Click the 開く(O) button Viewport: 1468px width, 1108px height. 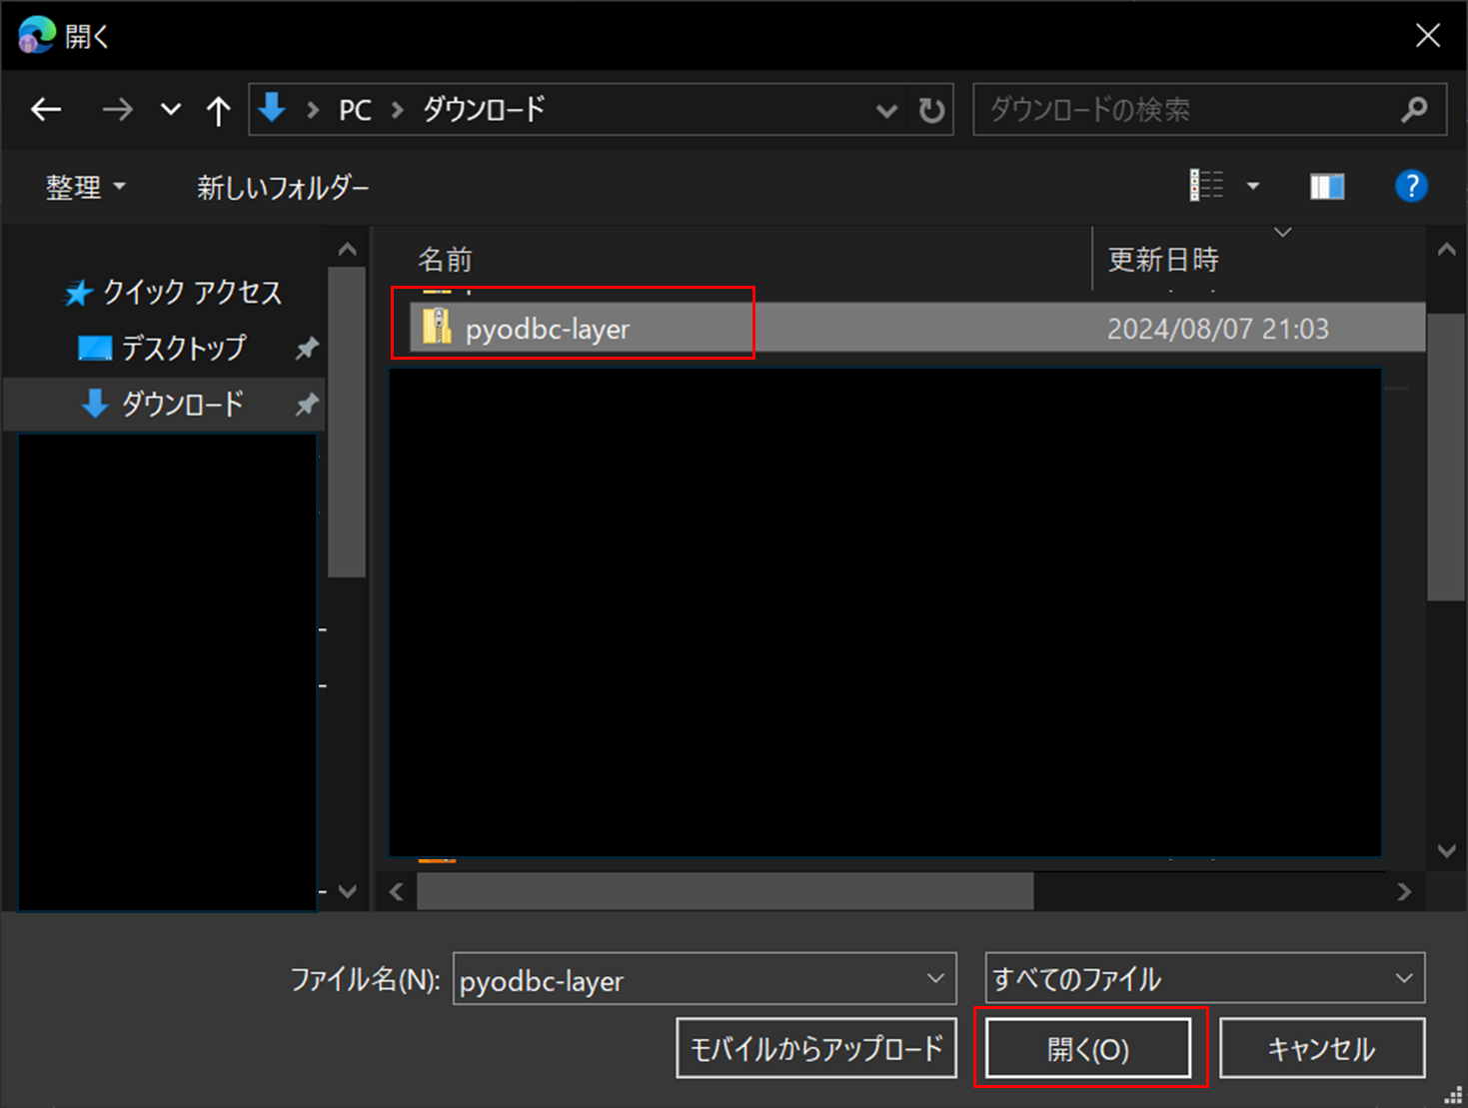click(1088, 1048)
